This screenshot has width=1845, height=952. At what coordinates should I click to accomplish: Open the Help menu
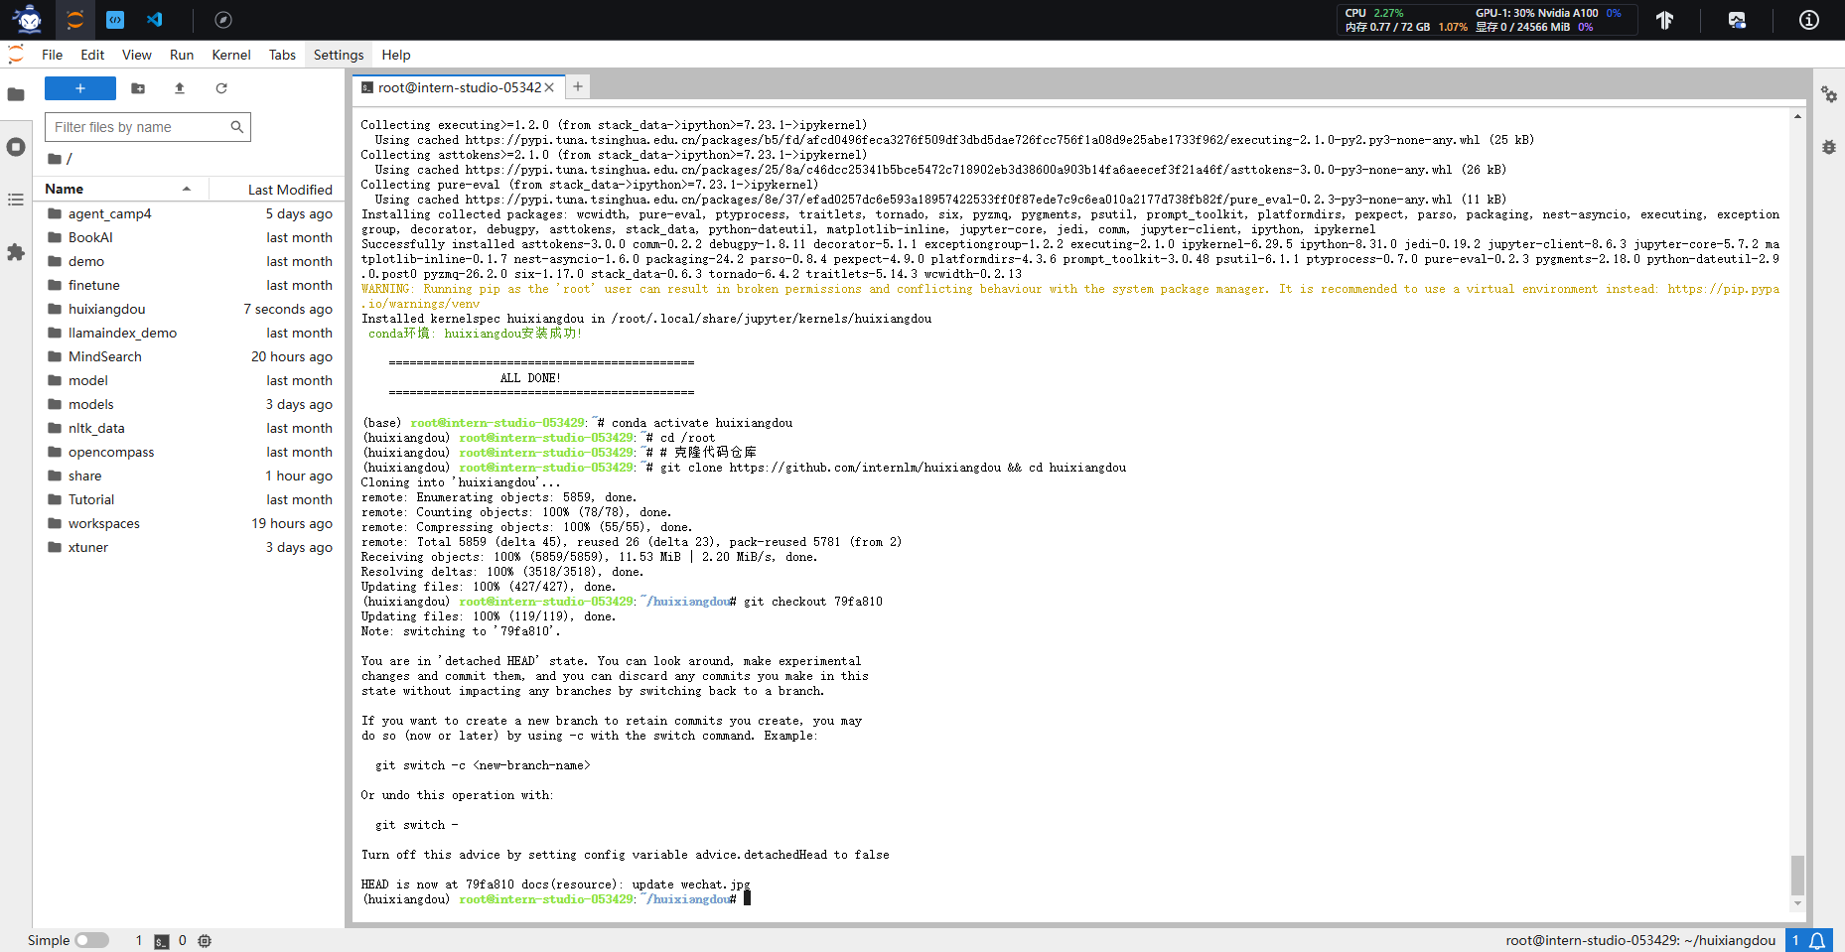[396, 55]
